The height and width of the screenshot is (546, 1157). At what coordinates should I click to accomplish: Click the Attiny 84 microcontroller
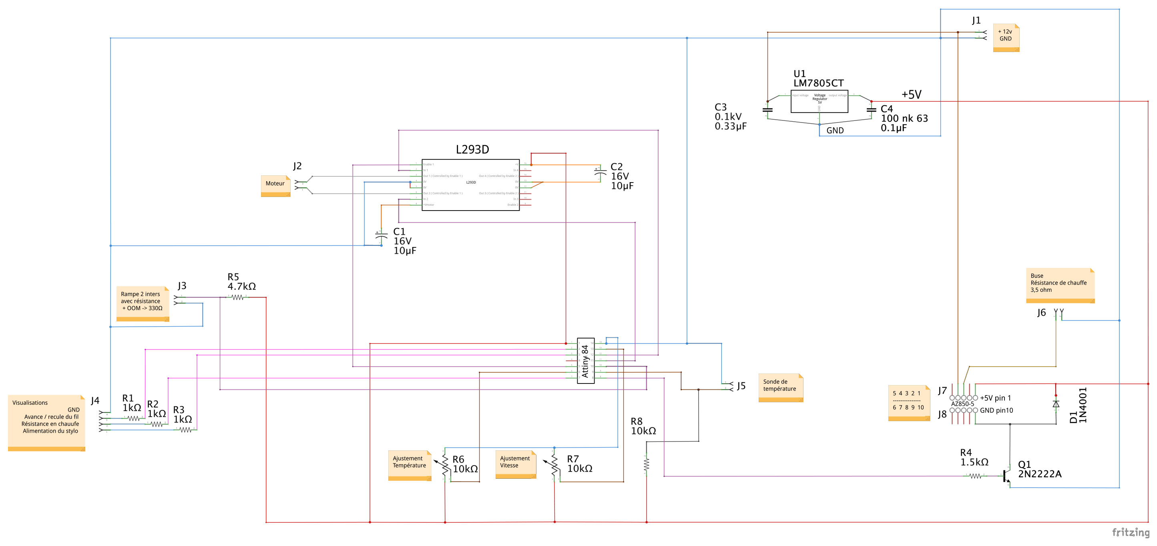(x=586, y=361)
